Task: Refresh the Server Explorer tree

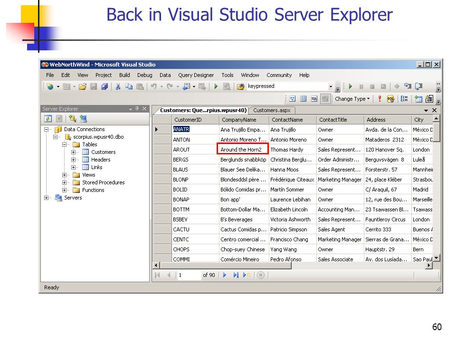Action: pyautogui.click(x=48, y=119)
